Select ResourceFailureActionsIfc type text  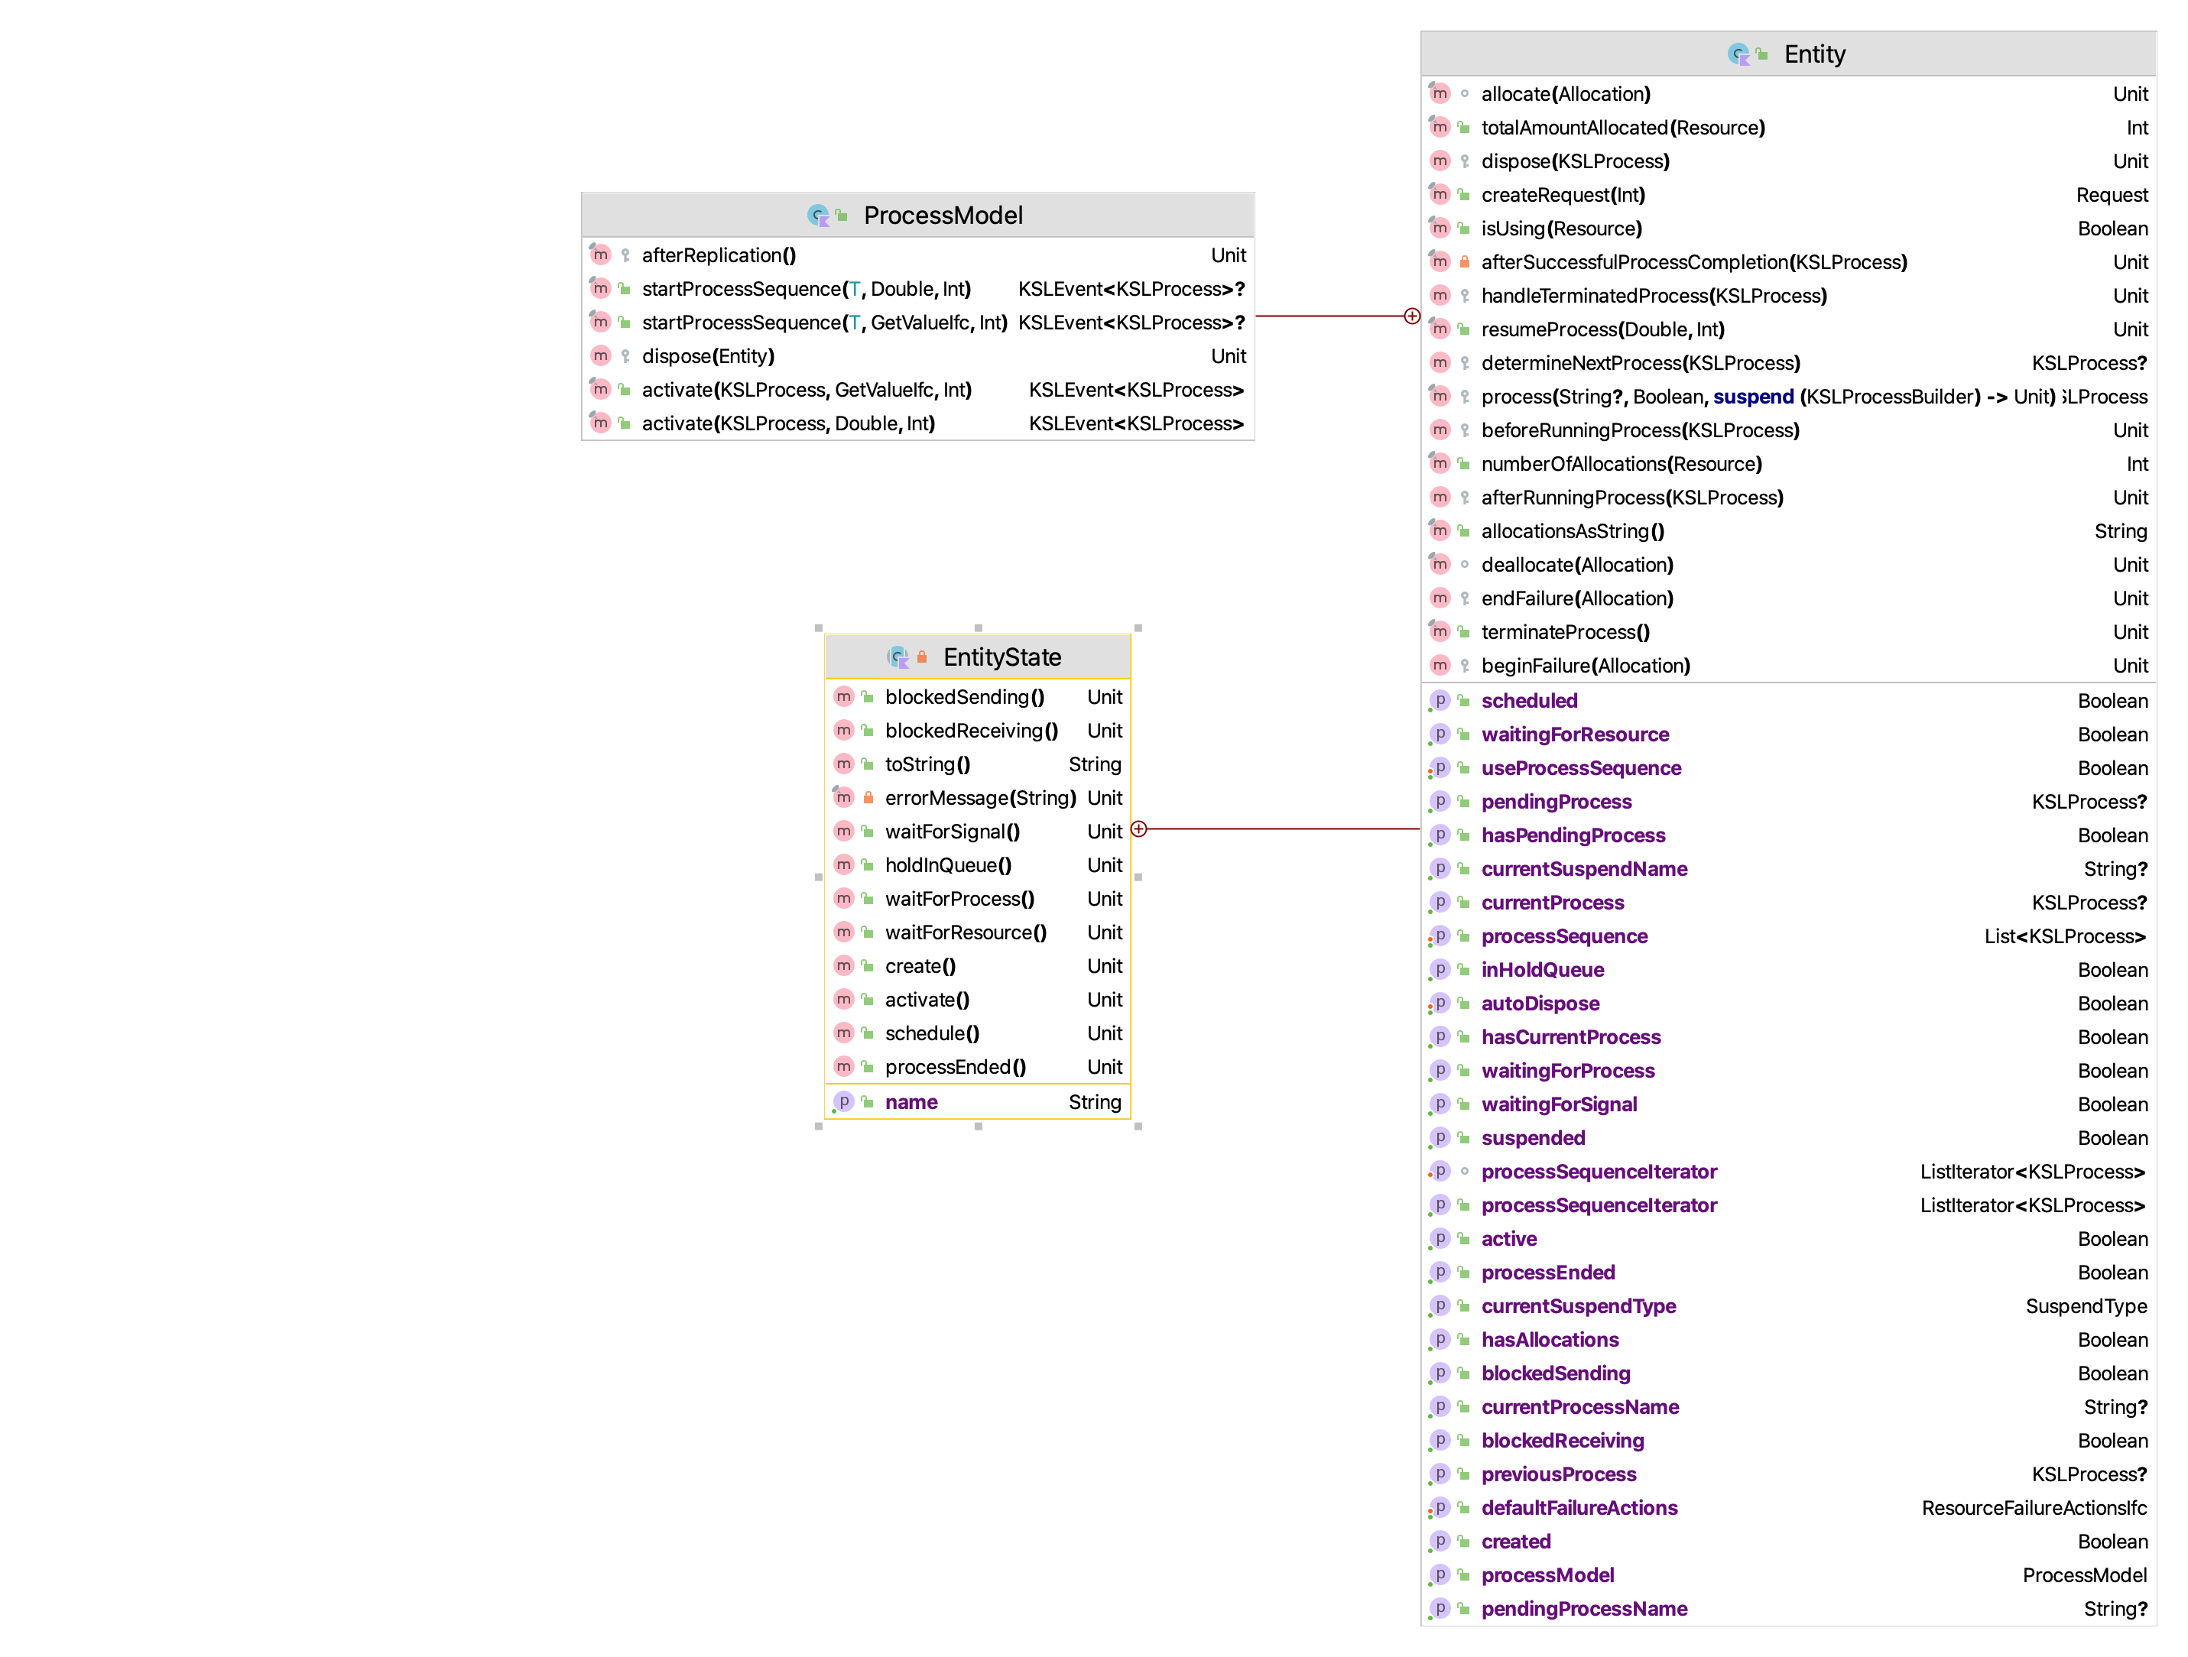pos(2034,1508)
